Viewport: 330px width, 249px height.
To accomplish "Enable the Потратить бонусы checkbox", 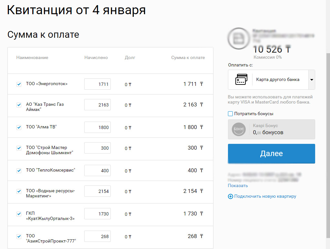I will pyautogui.click(x=231, y=114).
